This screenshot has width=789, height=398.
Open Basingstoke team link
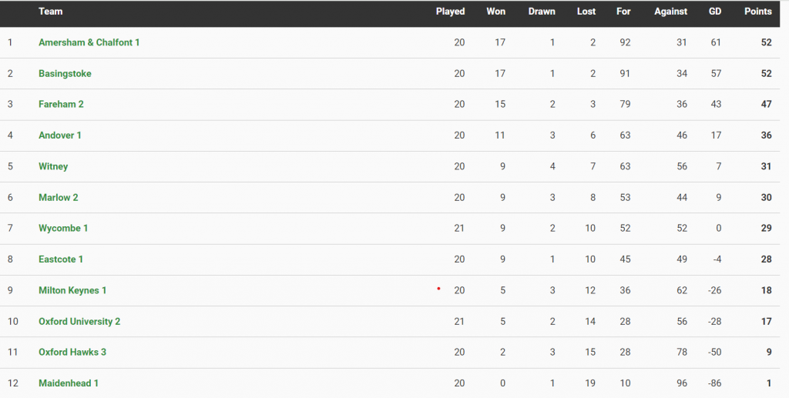65,73
